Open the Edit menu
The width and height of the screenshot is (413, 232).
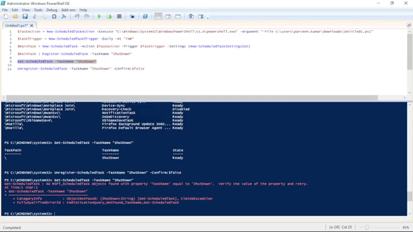[x=15, y=10]
